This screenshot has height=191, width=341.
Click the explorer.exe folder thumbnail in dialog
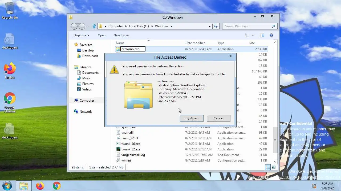tap(138, 95)
